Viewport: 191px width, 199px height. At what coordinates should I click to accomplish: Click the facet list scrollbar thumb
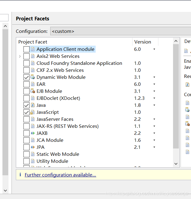point(176,96)
